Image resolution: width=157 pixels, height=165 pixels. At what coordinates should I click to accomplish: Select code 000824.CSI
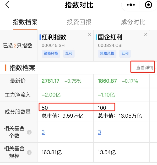pos(110,46)
